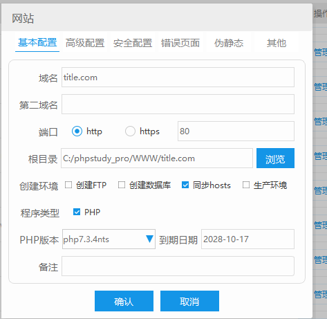
Task: Open the 伪静态 tab
Action: point(229,43)
